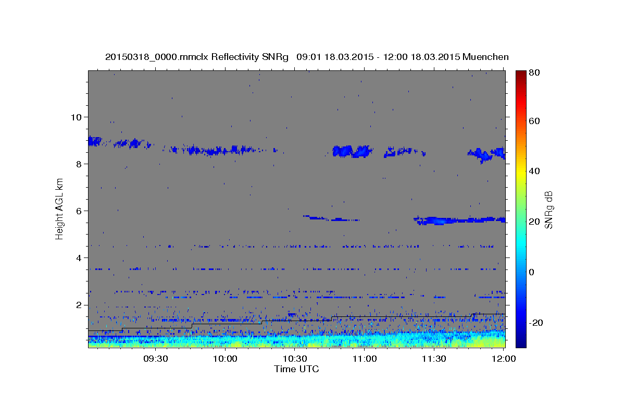
Task: Click the cloud echo near 10:50 at 8.5 km
Action: click(x=352, y=151)
